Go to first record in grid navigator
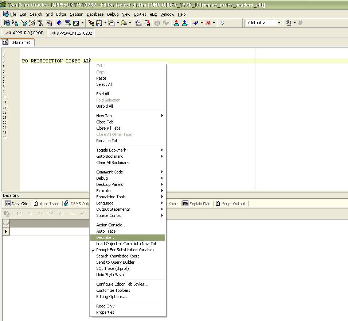The width and height of the screenshot is (348, 321). pyautogui.click(x=19, y=214)
